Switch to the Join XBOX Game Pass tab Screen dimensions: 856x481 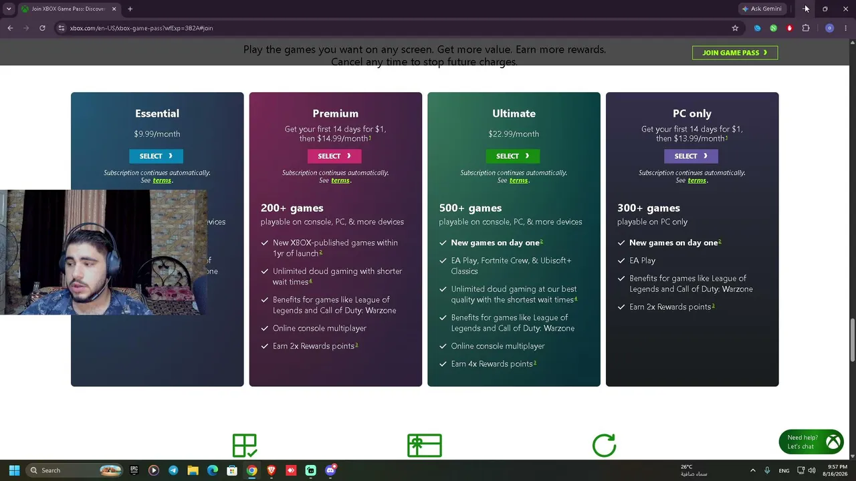click(x=68, y=9)
